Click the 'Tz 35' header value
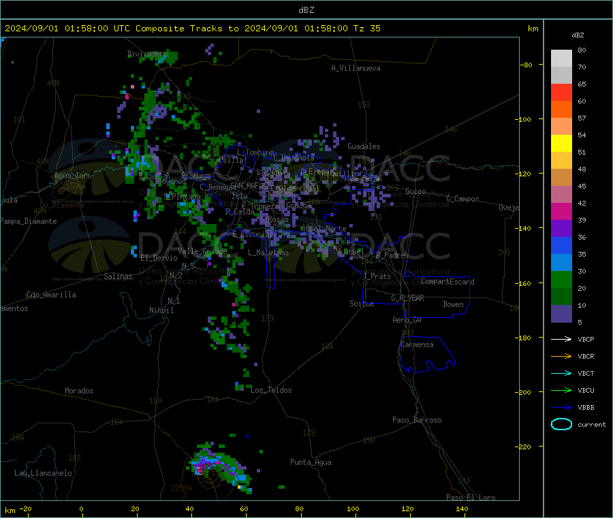 click(366, 29)
